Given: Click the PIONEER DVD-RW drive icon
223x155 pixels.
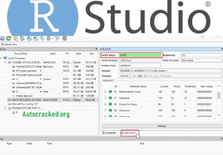Looking at the screenshot, I should coord(9,108).
